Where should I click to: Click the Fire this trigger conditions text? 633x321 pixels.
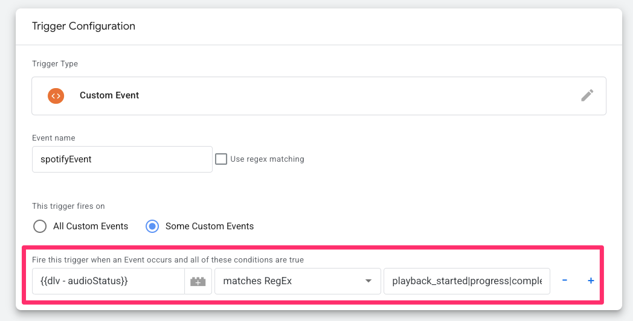168,259
